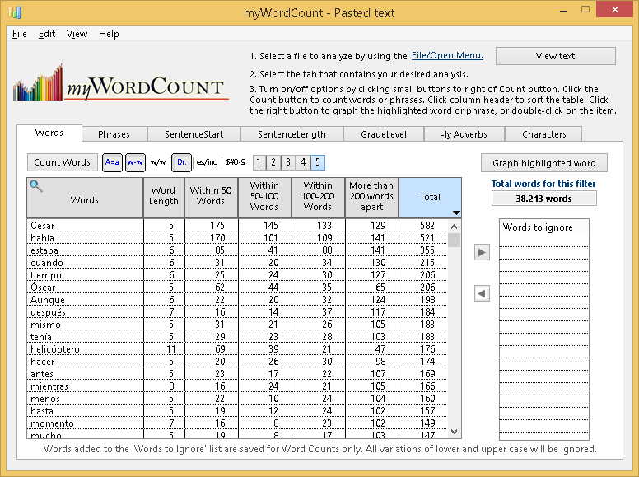Follow the File/Open Menu link
Screen dimensions: 639x477
click(447, 56)
